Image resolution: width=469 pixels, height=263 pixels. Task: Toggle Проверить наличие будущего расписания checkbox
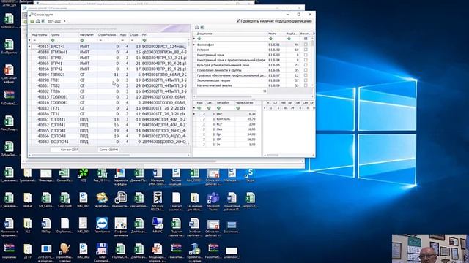(x=238, y=21)
